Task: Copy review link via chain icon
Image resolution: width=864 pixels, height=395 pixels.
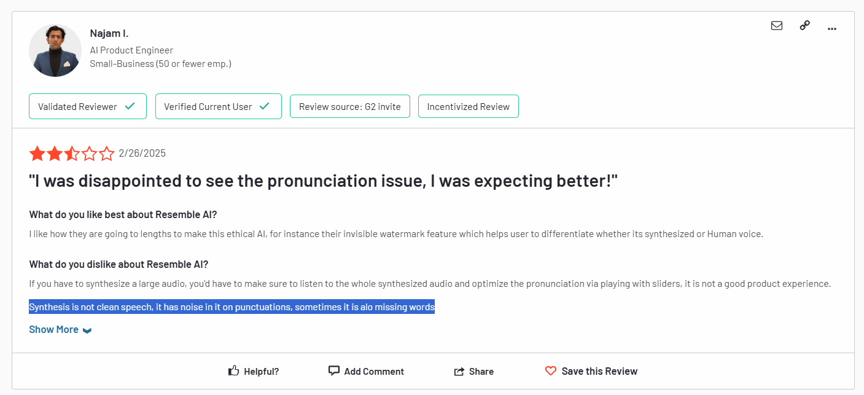Action: coord(804,26)
